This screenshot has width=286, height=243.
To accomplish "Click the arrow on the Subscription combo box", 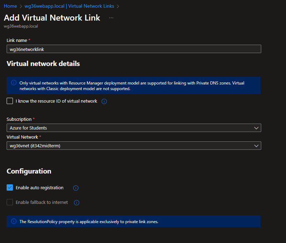I will [x=256, y=128].
